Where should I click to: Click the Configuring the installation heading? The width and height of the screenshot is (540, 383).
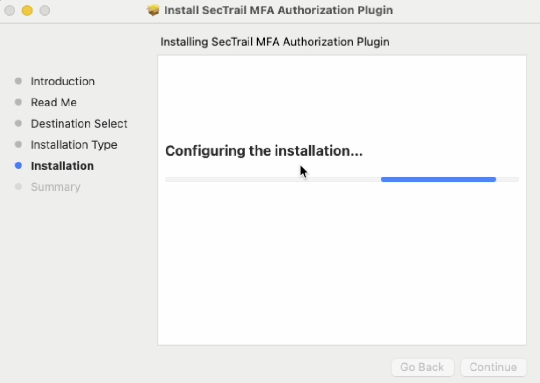264,150
